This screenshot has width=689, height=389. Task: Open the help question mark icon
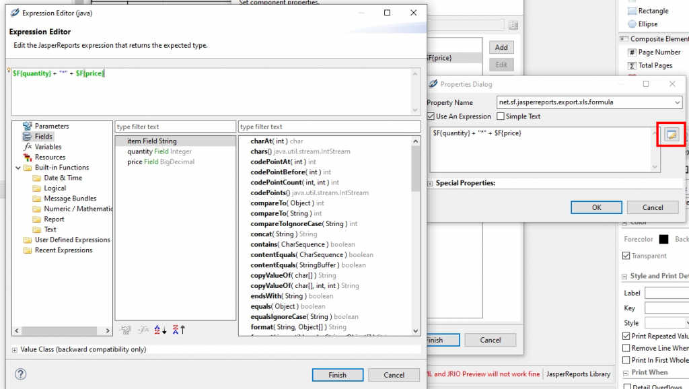21,374
